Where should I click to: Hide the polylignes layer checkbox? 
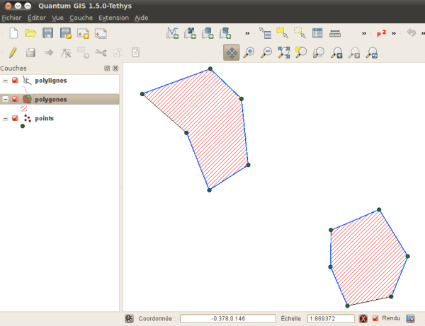[15, 81]
